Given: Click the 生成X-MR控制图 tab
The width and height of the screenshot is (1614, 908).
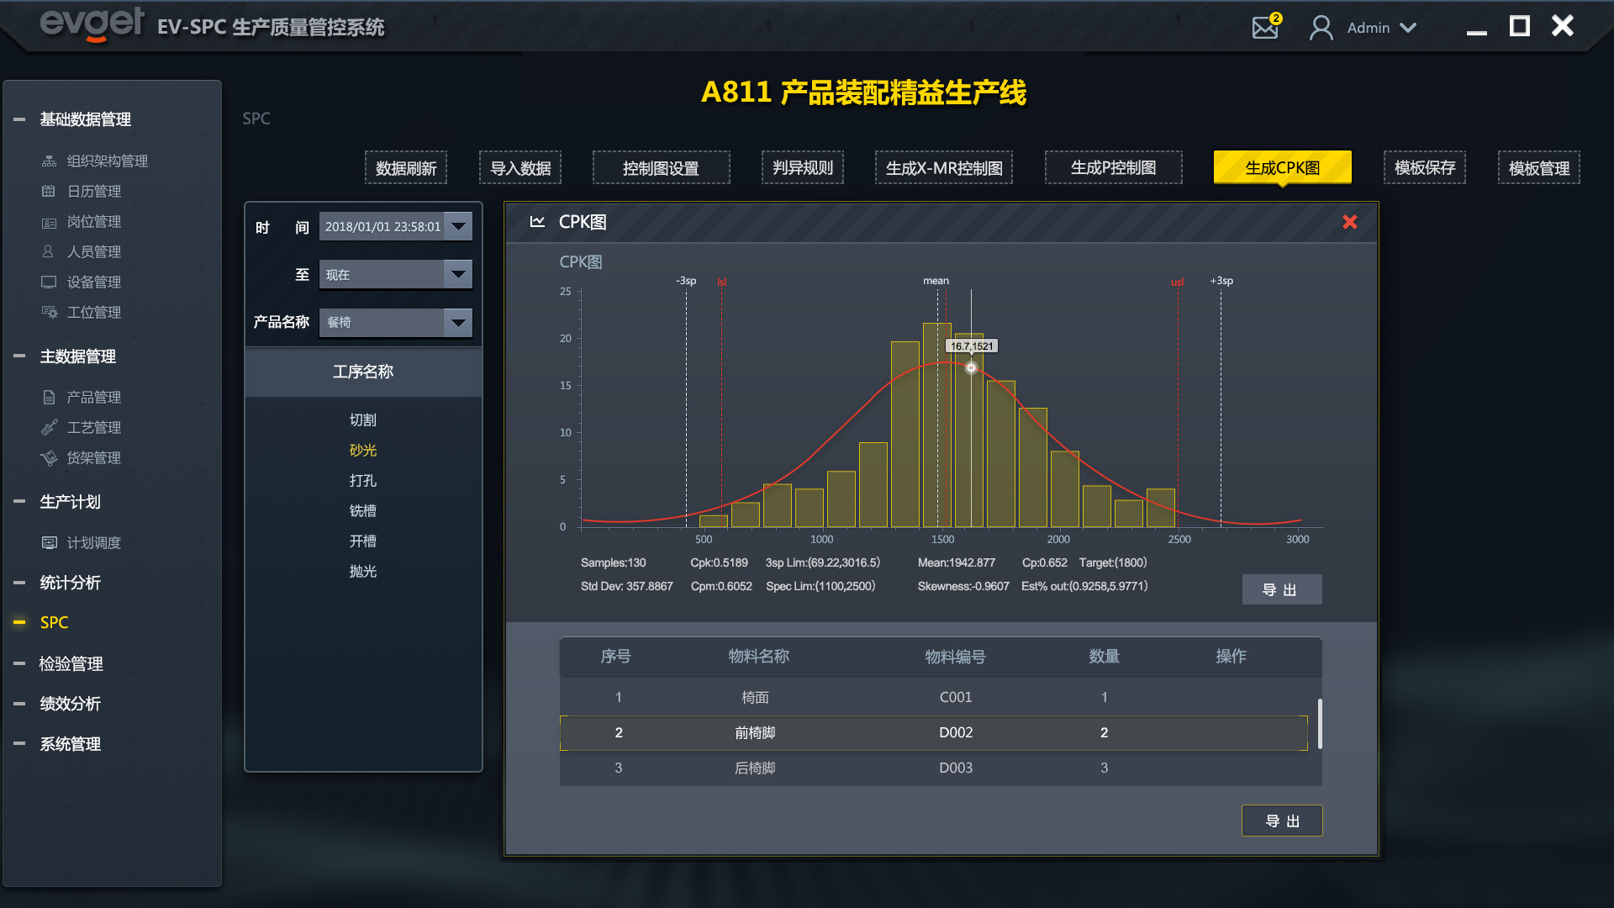Looking at the screenshot, I should coord(943,168).
